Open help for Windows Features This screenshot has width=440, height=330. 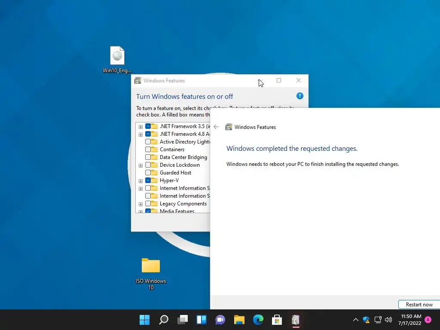tap(299, 96)
